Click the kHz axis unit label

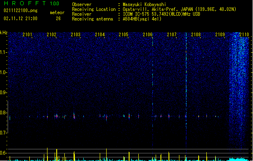coord(4,33)
